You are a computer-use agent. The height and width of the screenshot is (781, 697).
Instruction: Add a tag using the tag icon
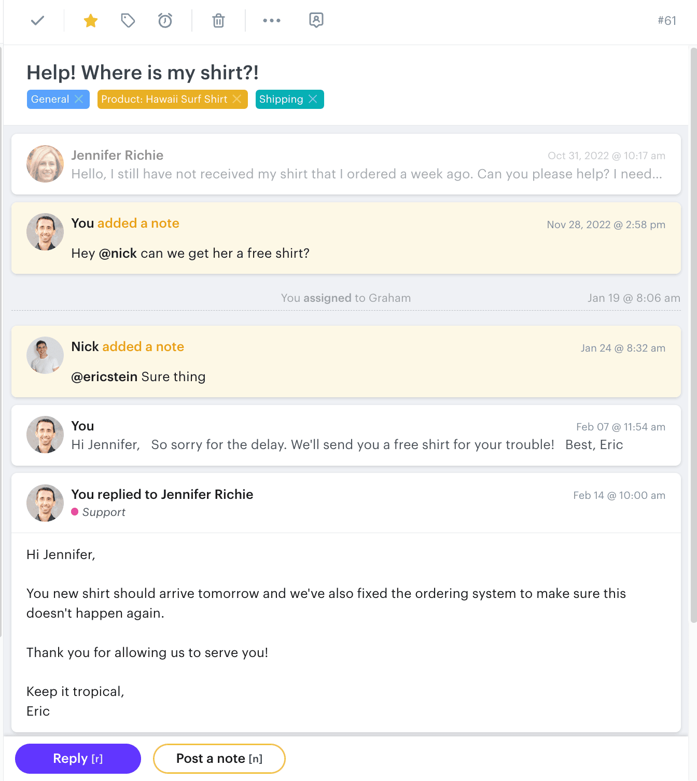128,21
